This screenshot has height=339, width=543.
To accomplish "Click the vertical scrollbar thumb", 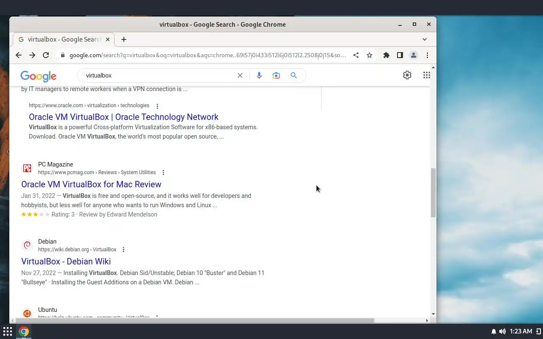I will pos(433,193).
